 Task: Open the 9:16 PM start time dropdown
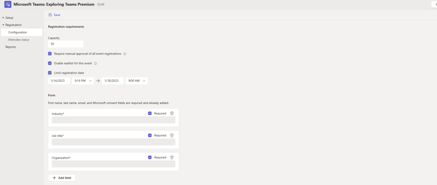coord(82,81)
